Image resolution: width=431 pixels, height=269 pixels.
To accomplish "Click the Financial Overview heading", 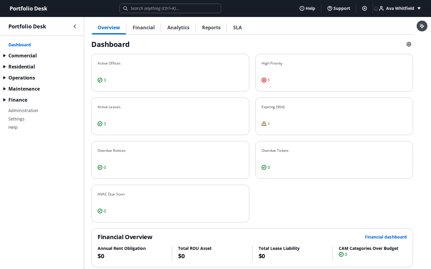I will pos(125,237).
